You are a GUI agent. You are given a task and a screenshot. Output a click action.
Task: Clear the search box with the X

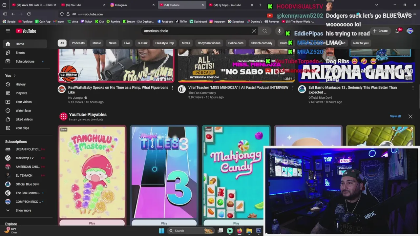click(254, 31)
